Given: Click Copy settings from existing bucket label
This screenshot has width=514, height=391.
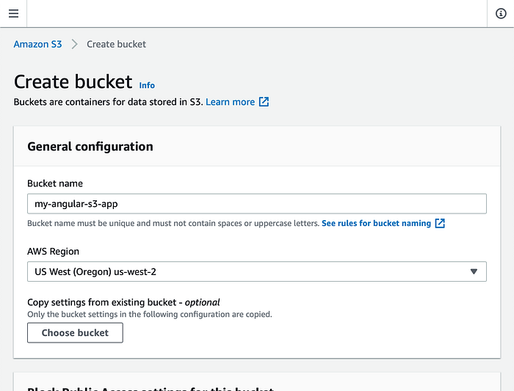Looking at the screenshot, I should [123, 302].
